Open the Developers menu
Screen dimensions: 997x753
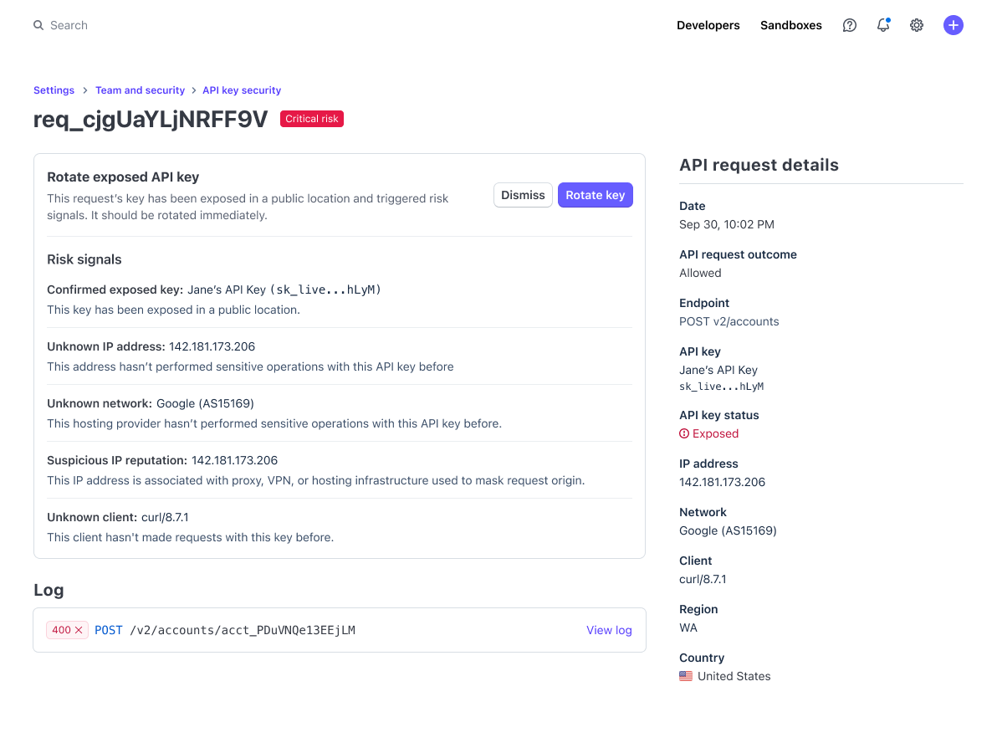(708, 25)
